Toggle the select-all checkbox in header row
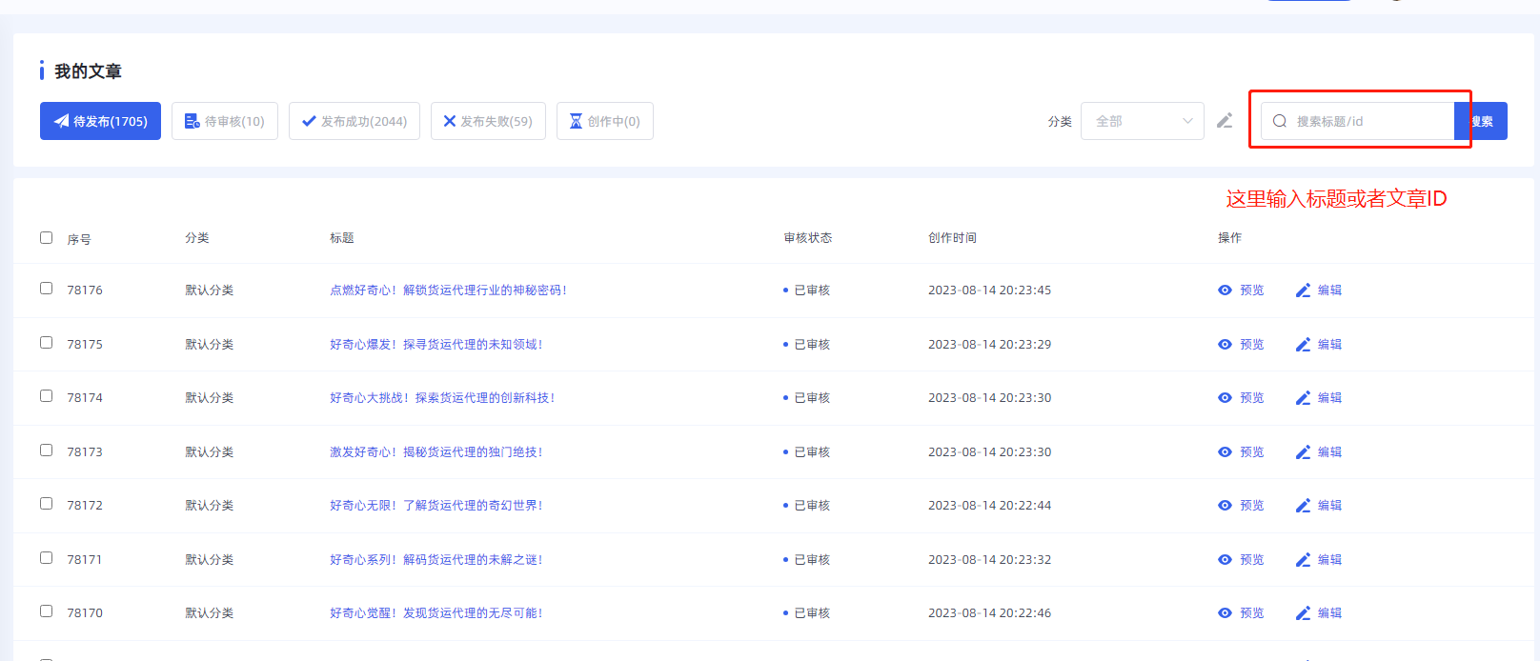This screenshot has height=661, width=1540. (x=46, y=237)
